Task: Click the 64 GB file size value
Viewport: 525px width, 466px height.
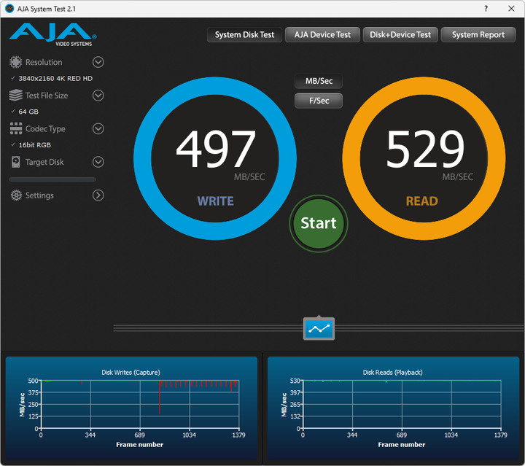Action: (28, 112)
